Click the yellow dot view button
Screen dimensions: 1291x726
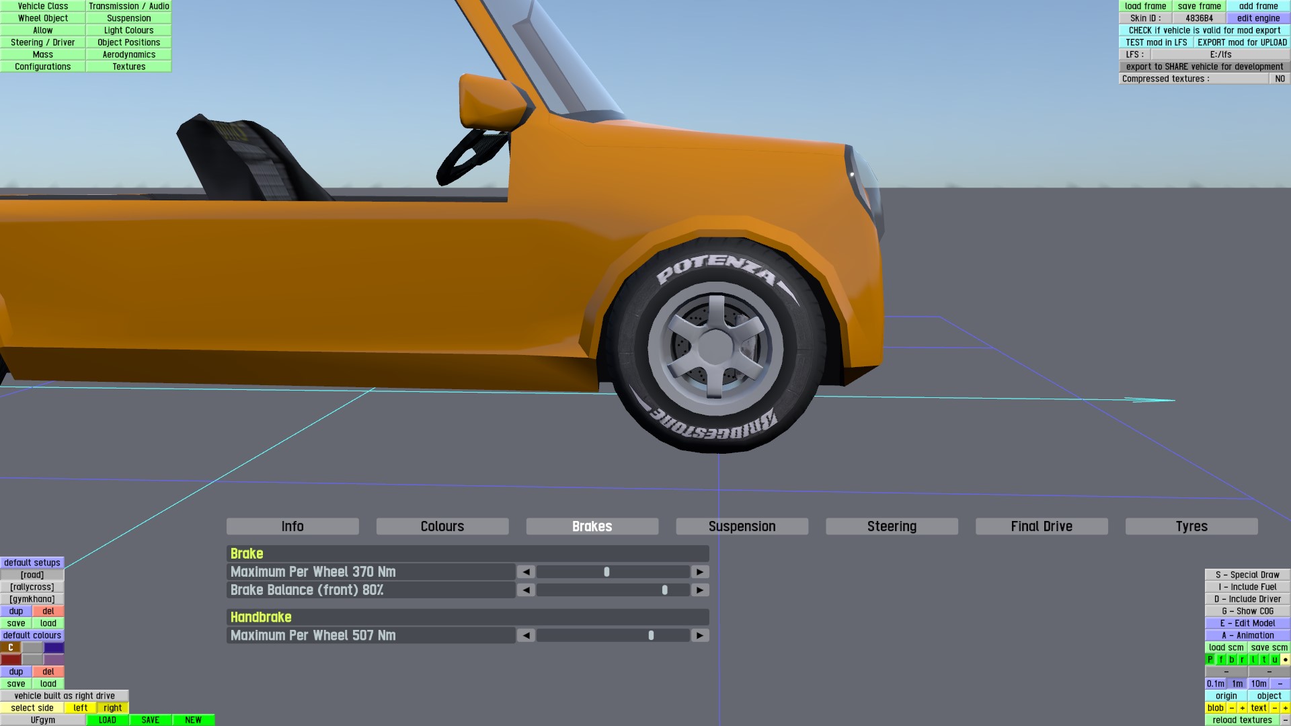point(1285,659)
